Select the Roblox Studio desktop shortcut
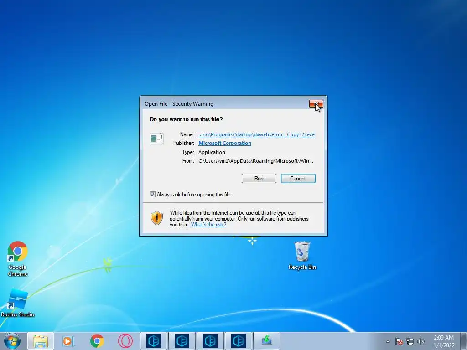The height and width of the screenshot is (350, 467). 17,303
